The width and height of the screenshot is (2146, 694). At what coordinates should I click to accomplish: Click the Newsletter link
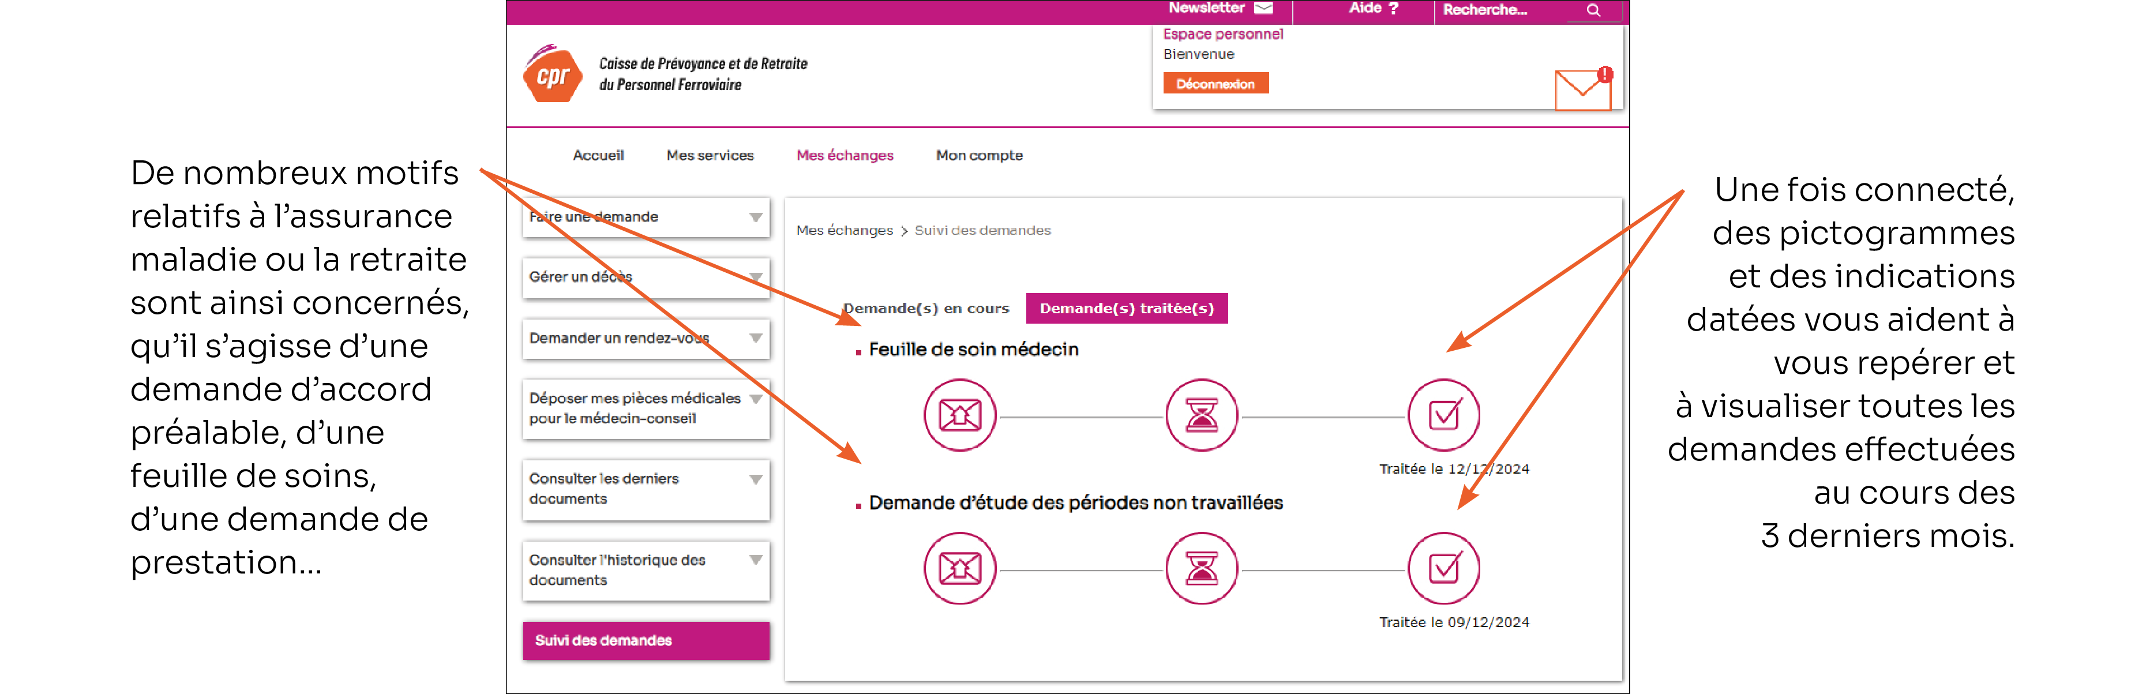tap(1206, 8)
